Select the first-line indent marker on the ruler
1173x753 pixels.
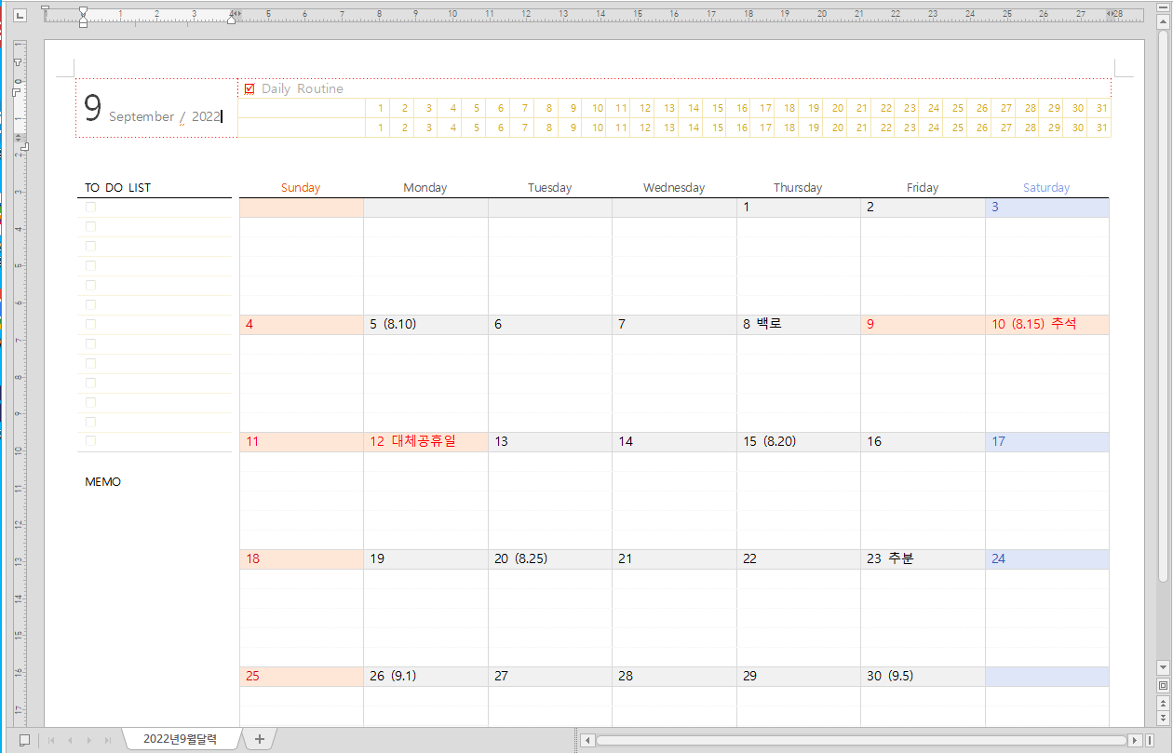coord(83,10)
